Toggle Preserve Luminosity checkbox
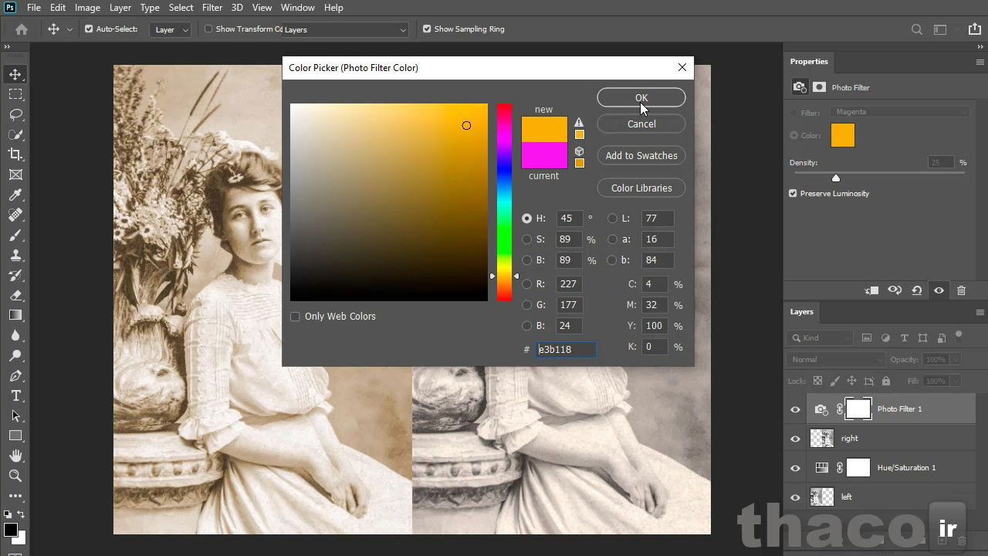This screenshot has height=556, width=988. [793, 193]
